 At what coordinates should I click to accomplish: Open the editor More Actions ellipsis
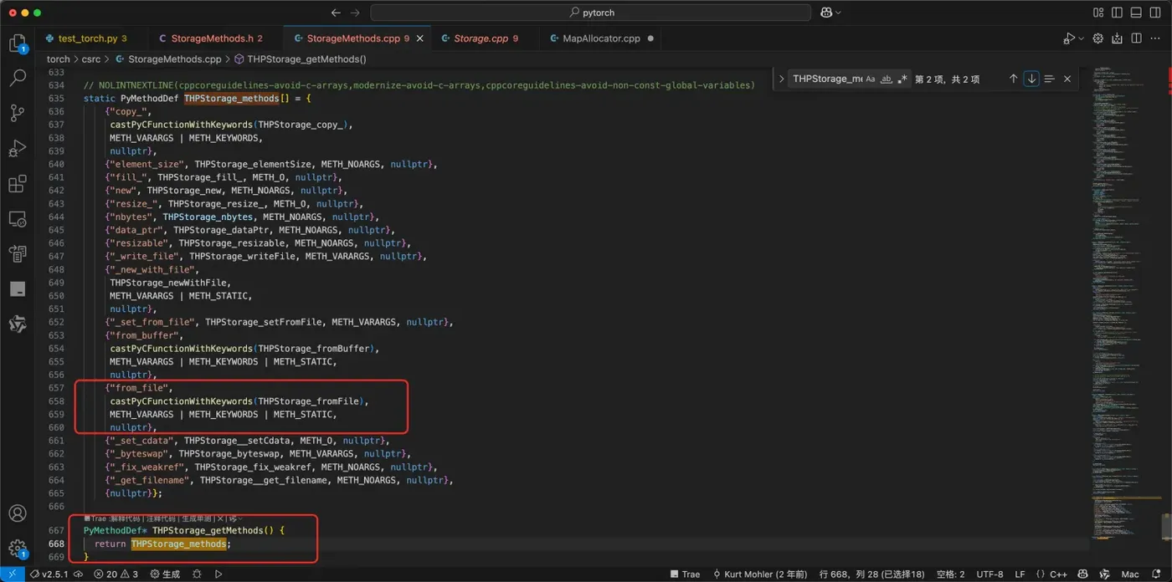(x=1155, y=38)
